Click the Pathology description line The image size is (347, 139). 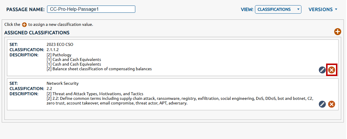tap(59, 55)
